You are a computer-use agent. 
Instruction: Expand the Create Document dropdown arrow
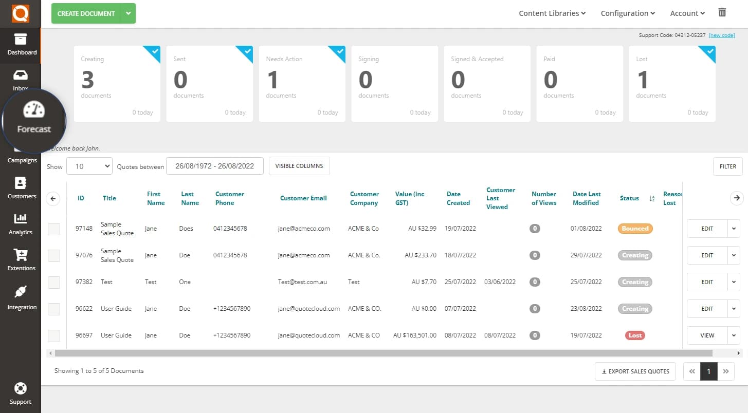point(128,13)
